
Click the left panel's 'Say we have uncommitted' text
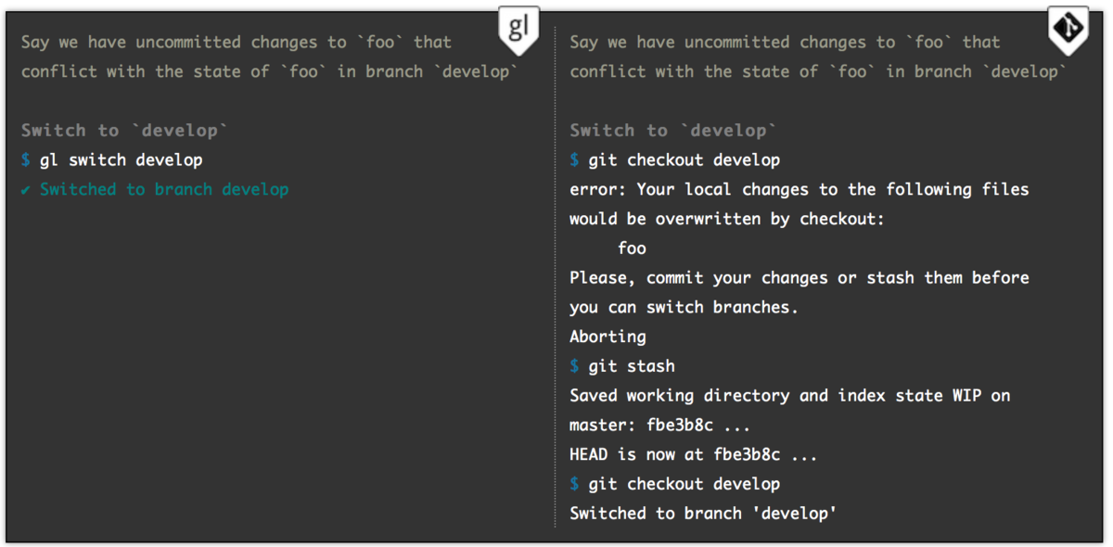[237, 42]
